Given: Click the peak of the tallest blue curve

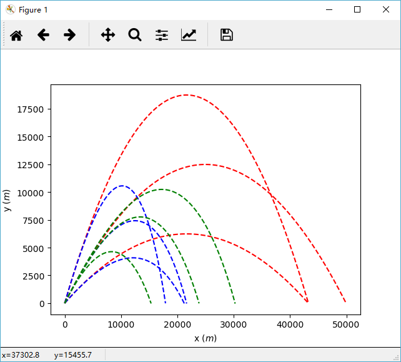Looking at the screenshot, I should pos(122,186).
